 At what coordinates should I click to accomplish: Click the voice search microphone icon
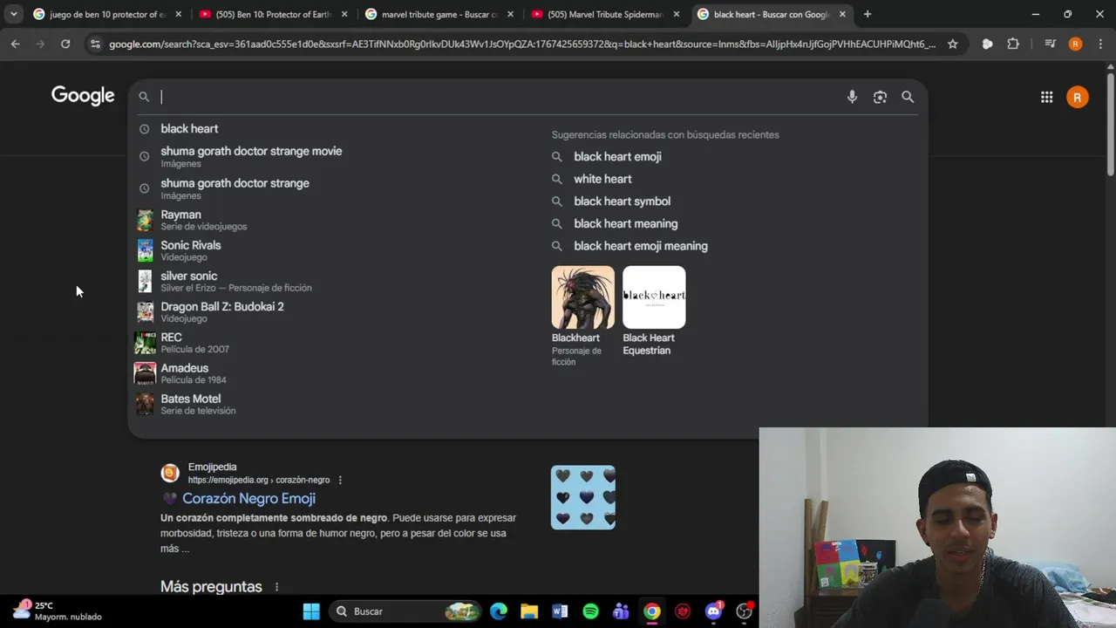[852, 97]
